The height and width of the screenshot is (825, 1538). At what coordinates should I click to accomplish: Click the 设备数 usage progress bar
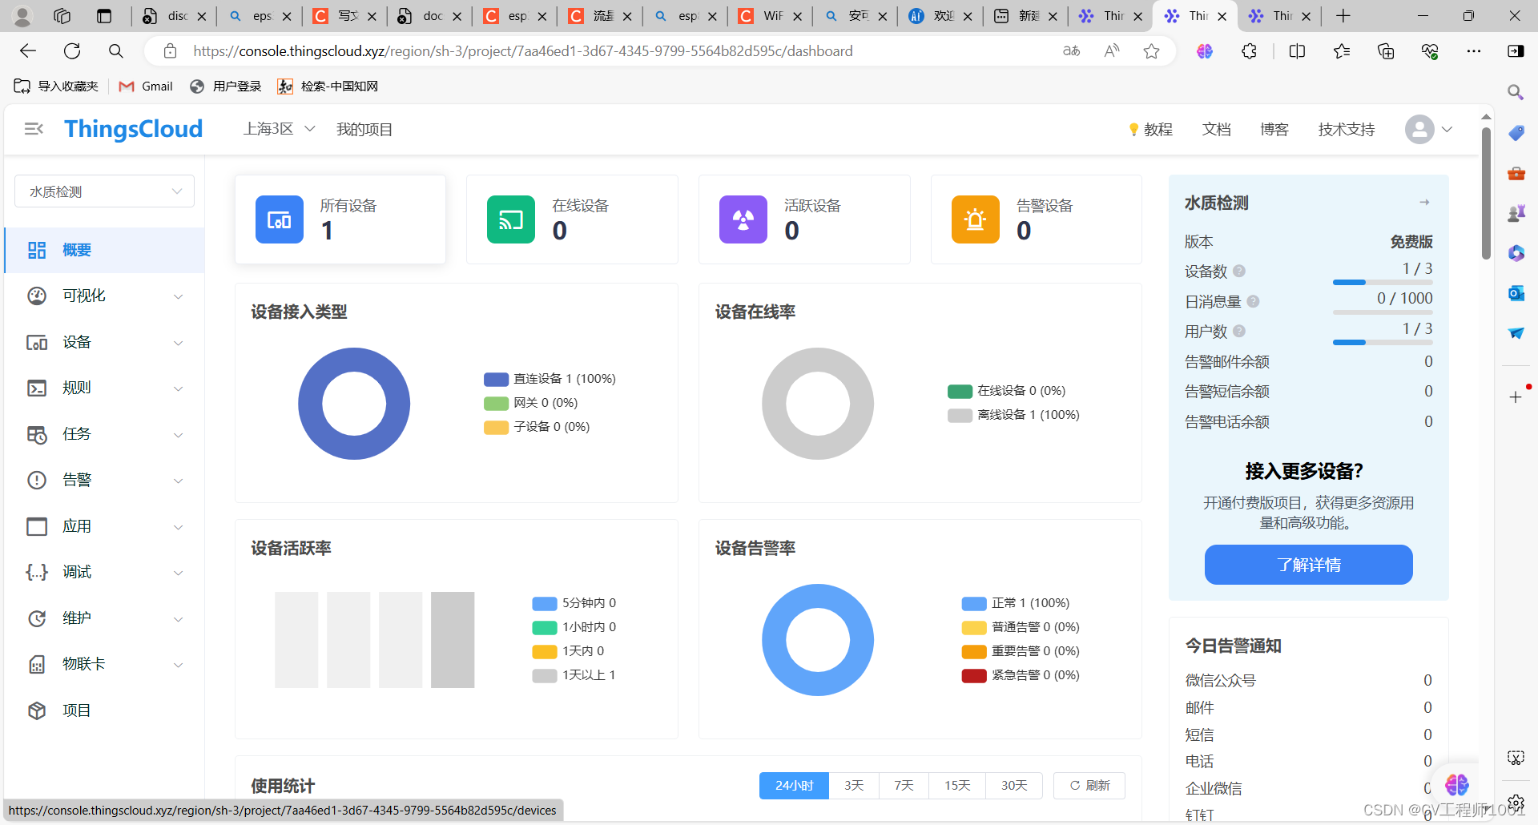pyautogui.click(x=1382, y=282)
